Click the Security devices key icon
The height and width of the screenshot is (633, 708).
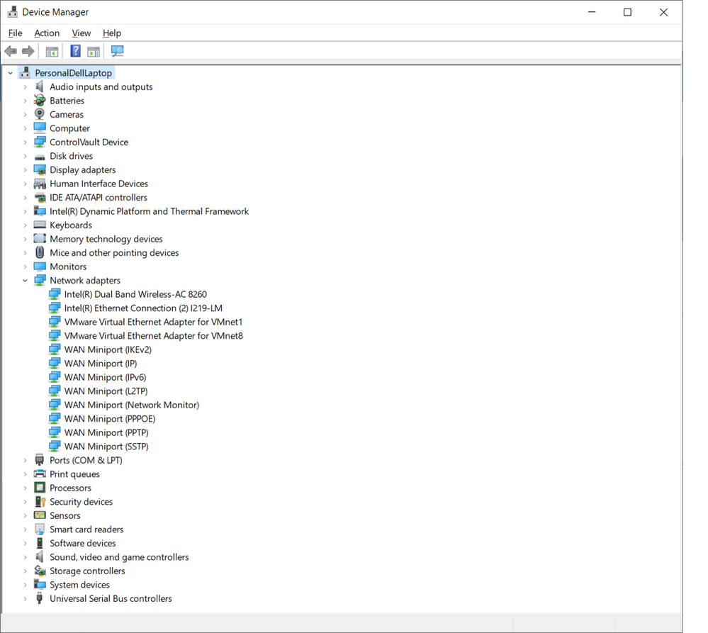pyautogui.click(x=40, y=502)
